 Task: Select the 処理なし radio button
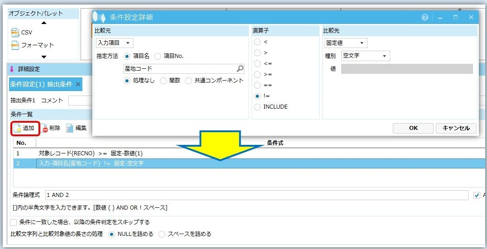click(127, 81)
